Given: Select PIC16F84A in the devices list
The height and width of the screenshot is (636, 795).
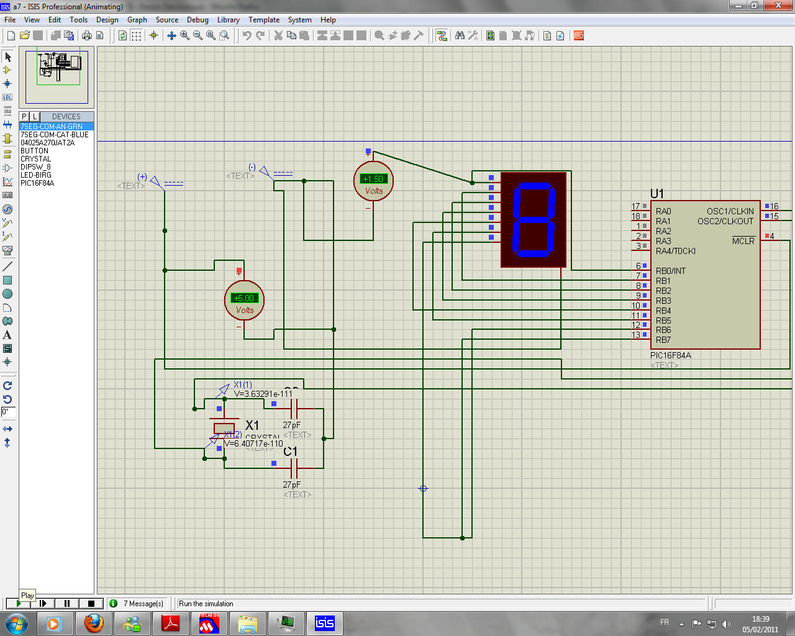Looking at the screenshot, I should (37, 183).
